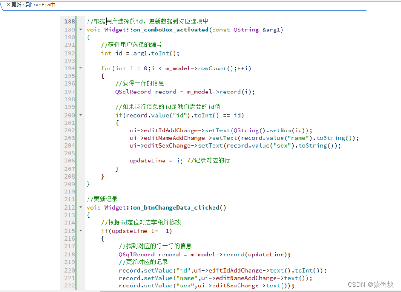Click line number 218 in the gutter

[x=69, y=255]
